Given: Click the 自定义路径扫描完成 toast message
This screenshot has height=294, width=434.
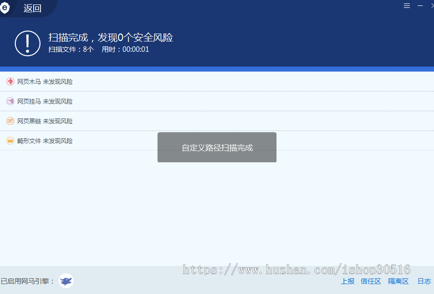Looking at the screenshot, I should (x=217, y=147).
